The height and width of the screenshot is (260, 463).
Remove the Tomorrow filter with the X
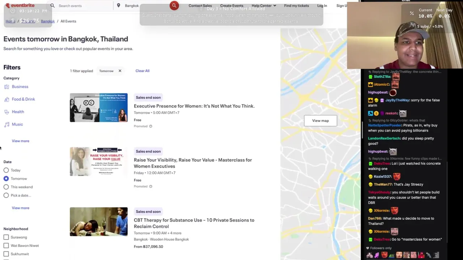pos(120,71)
